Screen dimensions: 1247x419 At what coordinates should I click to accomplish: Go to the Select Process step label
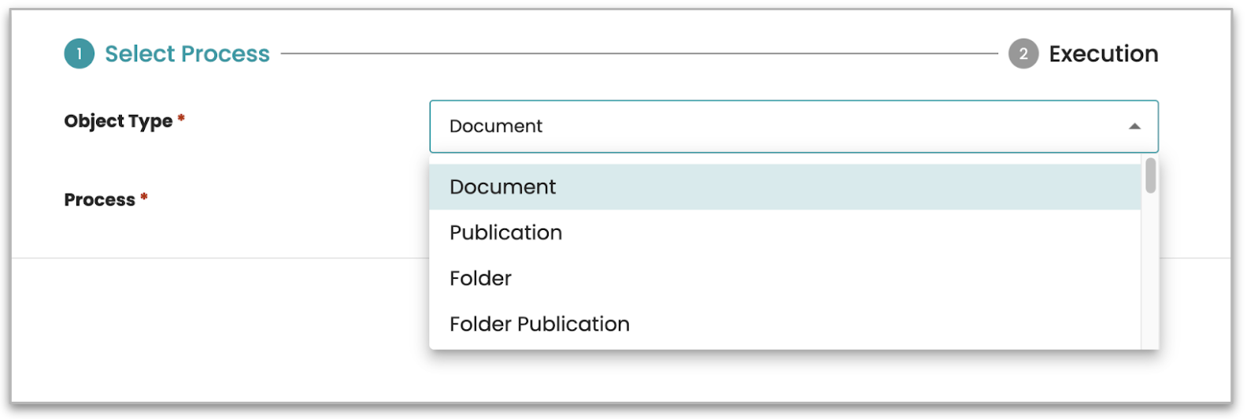click(187, 54)
